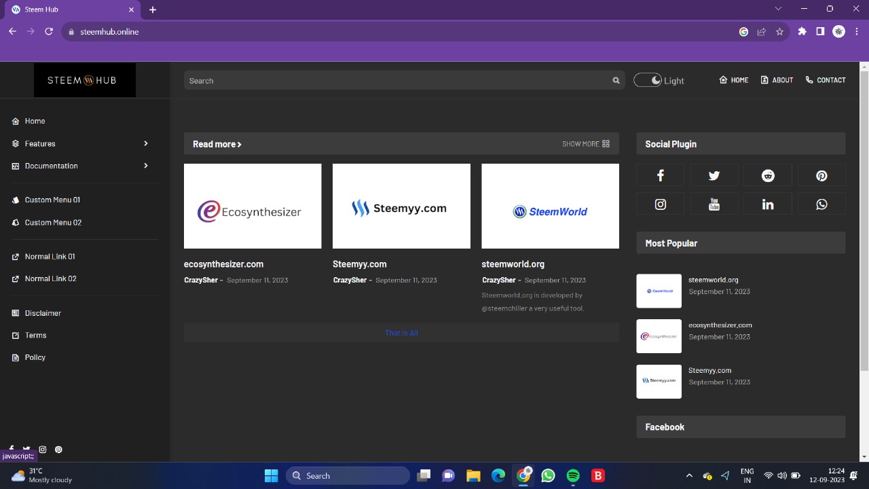
Task: Click the SHOW MORE link
Action: pyautogui.click(x=586, y=144)
